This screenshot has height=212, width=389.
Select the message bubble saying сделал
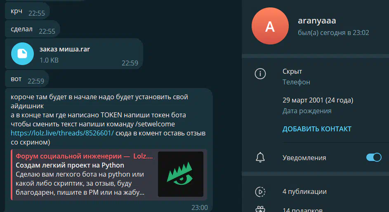33,29
